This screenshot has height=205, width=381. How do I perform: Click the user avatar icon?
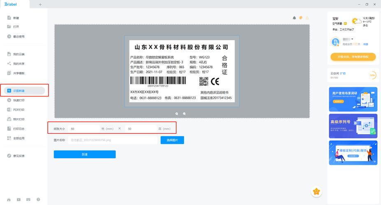pos(335,42)
